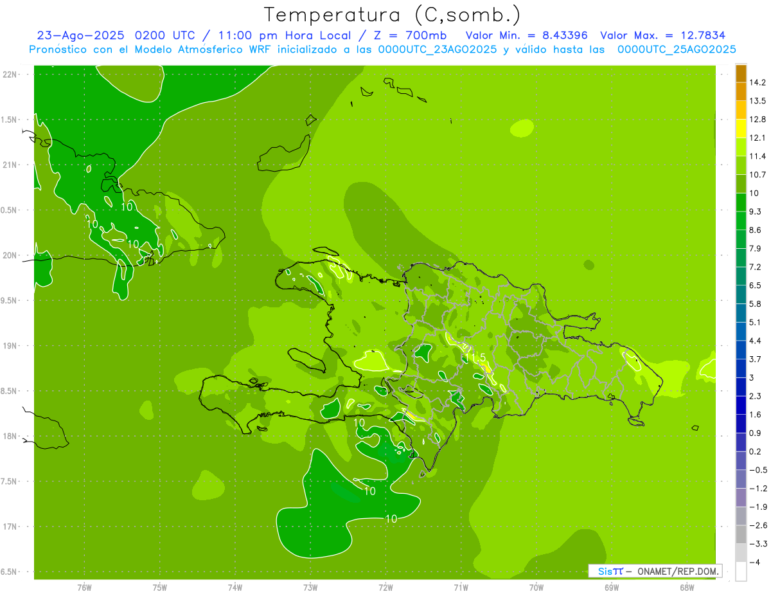
Task: Click the 7.9 colorbar label
Action: (755, 248)
